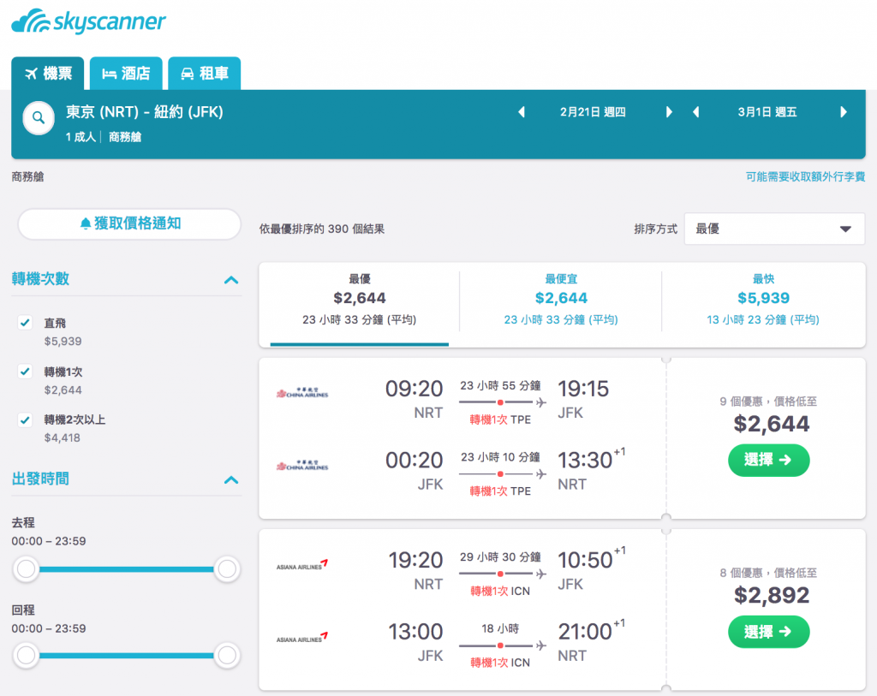Click the 獲取價格通知 price alert button

[129, 223]
